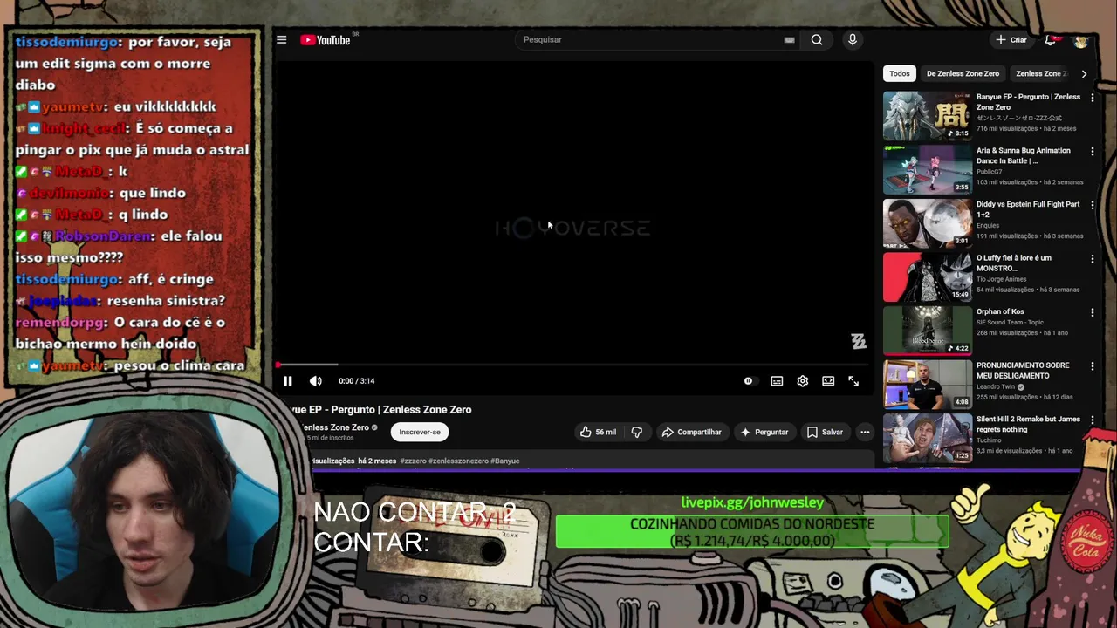The height and width of the screenshot is (628, 1117).
Task: Click the 'Tuchimo' channel name
Action: [x=989, y=440]
